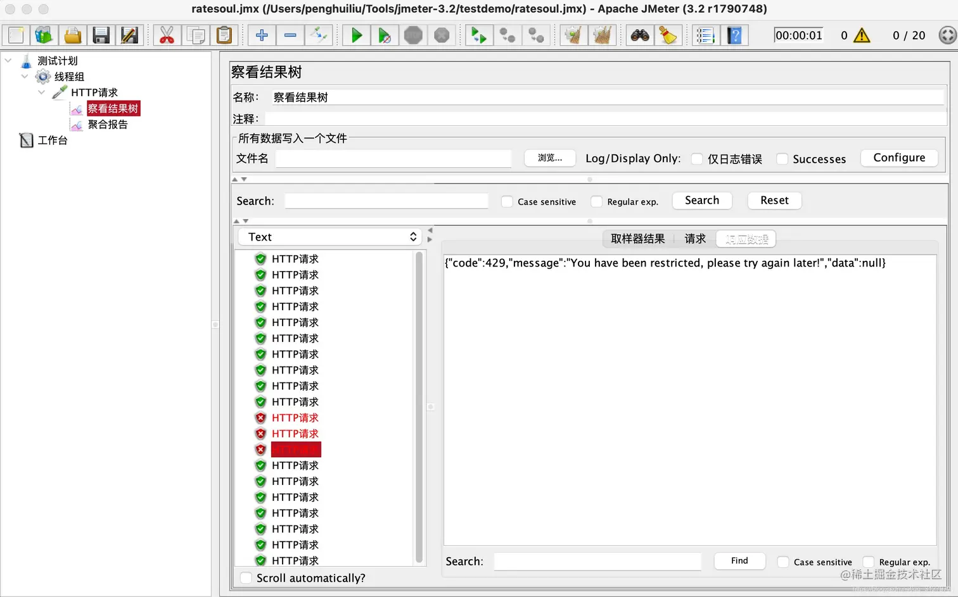Clear results with single broom icon
The height and width of the screenshot is (597, 958).
tap(574, 35)
